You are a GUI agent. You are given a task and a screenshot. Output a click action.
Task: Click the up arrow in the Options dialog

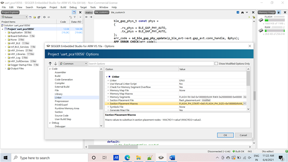click(x=50, y=63)
